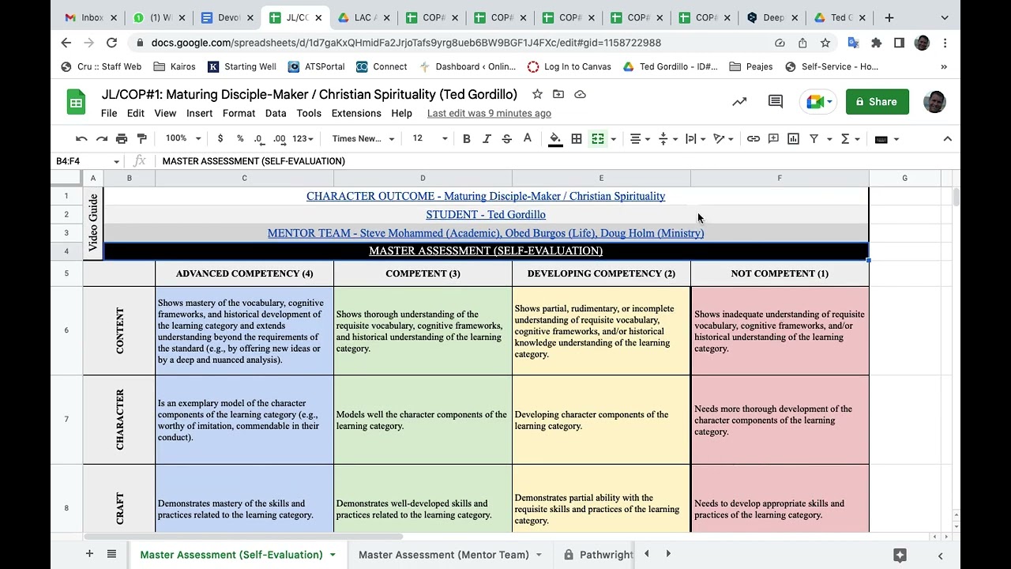The height and width of the screenshot is (569, 1011).
Task: Click the Explore icon at bottom right
Action: [x=900, y=555]
